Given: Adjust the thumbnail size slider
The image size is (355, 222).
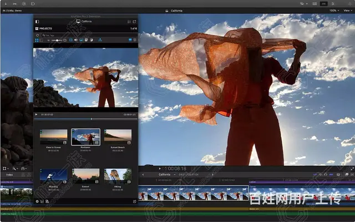Looking at the screenshot, I should tap(57, 41).
